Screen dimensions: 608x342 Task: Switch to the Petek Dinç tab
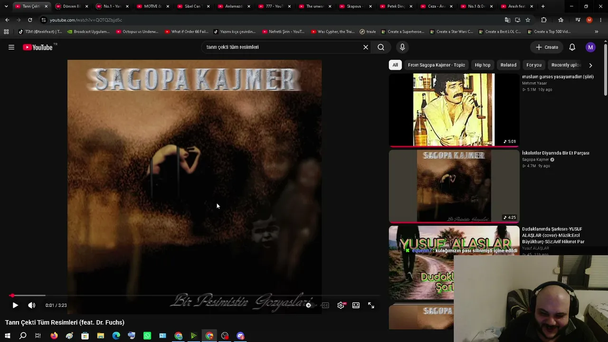[x=395, y=6]
